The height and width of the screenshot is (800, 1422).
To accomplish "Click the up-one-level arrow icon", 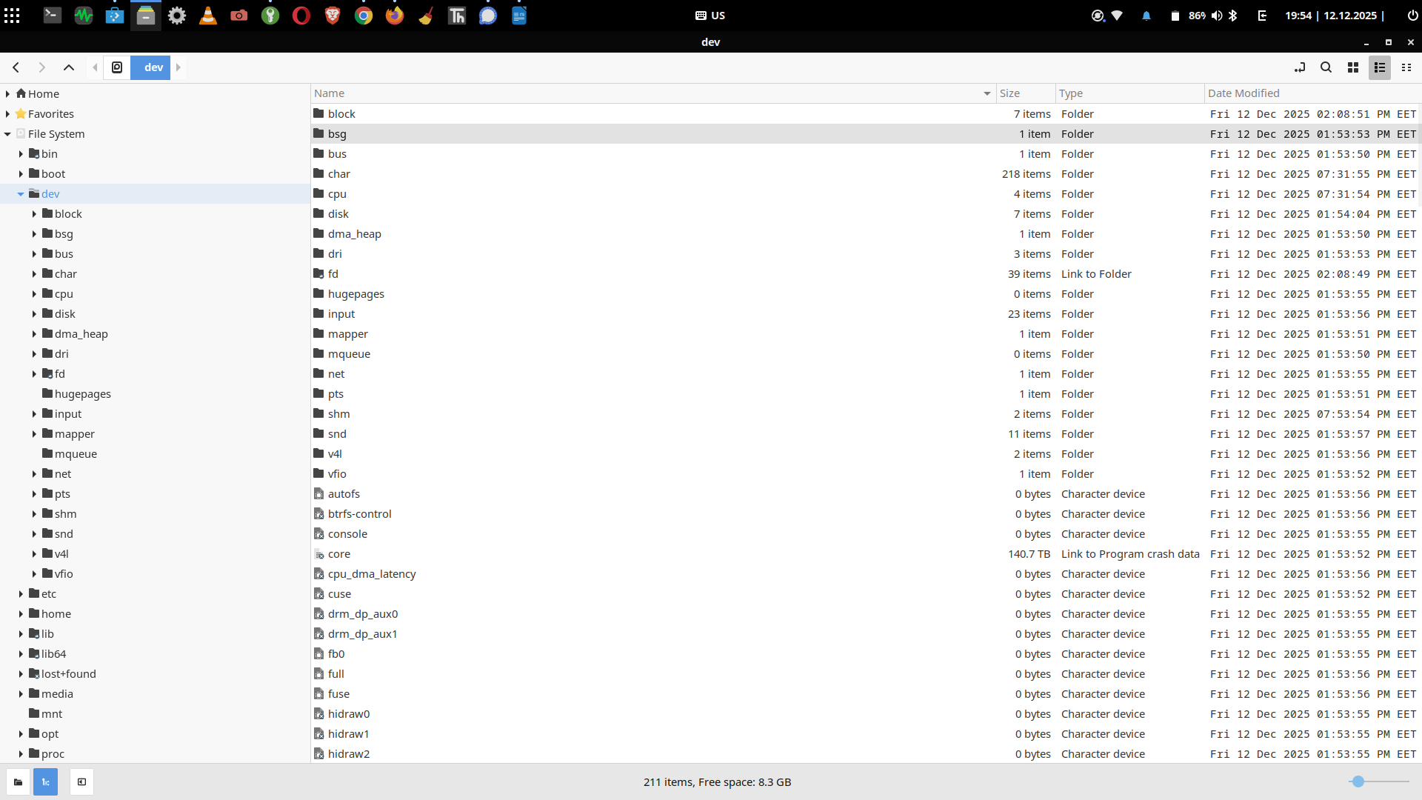I will click(68, 67).
